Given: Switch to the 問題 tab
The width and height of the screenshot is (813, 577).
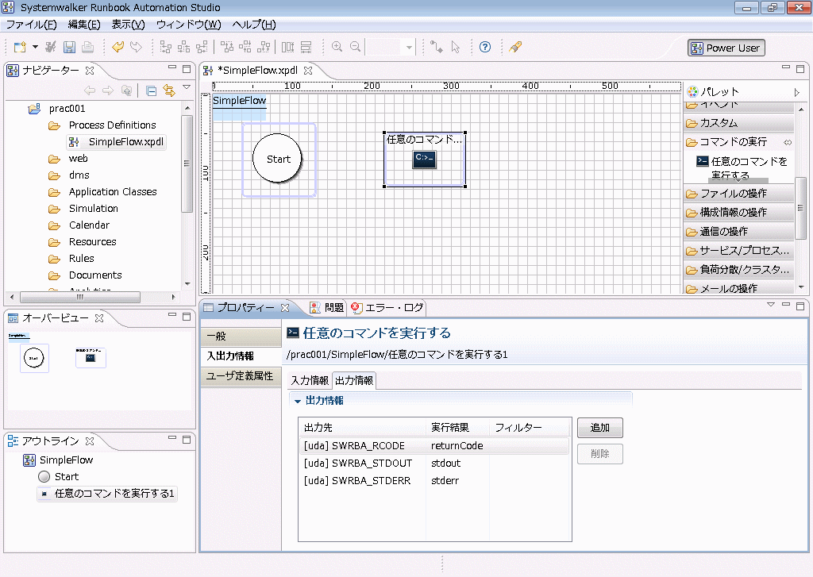Looking at the screenshot, I should (x=327, y=307).
